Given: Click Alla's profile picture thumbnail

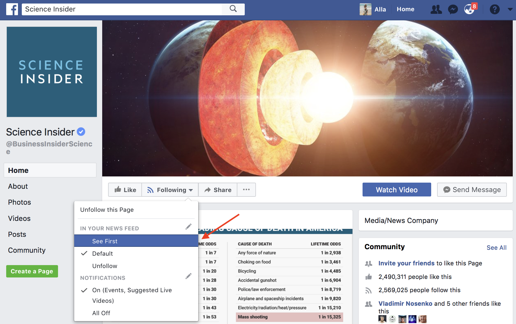Looking at the screenshot, I should 365,9.
